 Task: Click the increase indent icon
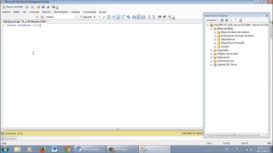coord(164,17)
